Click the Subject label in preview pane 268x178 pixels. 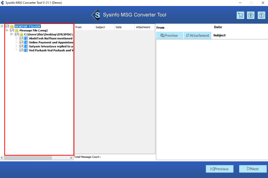pyautogui.click(x=219, y=35)
